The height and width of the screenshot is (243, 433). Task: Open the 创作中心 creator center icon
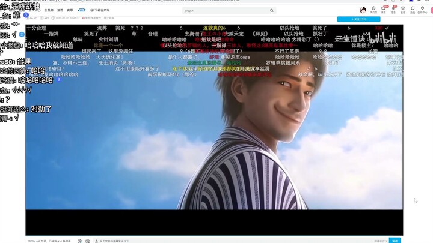pyautogui.click(x=422, y=10)
